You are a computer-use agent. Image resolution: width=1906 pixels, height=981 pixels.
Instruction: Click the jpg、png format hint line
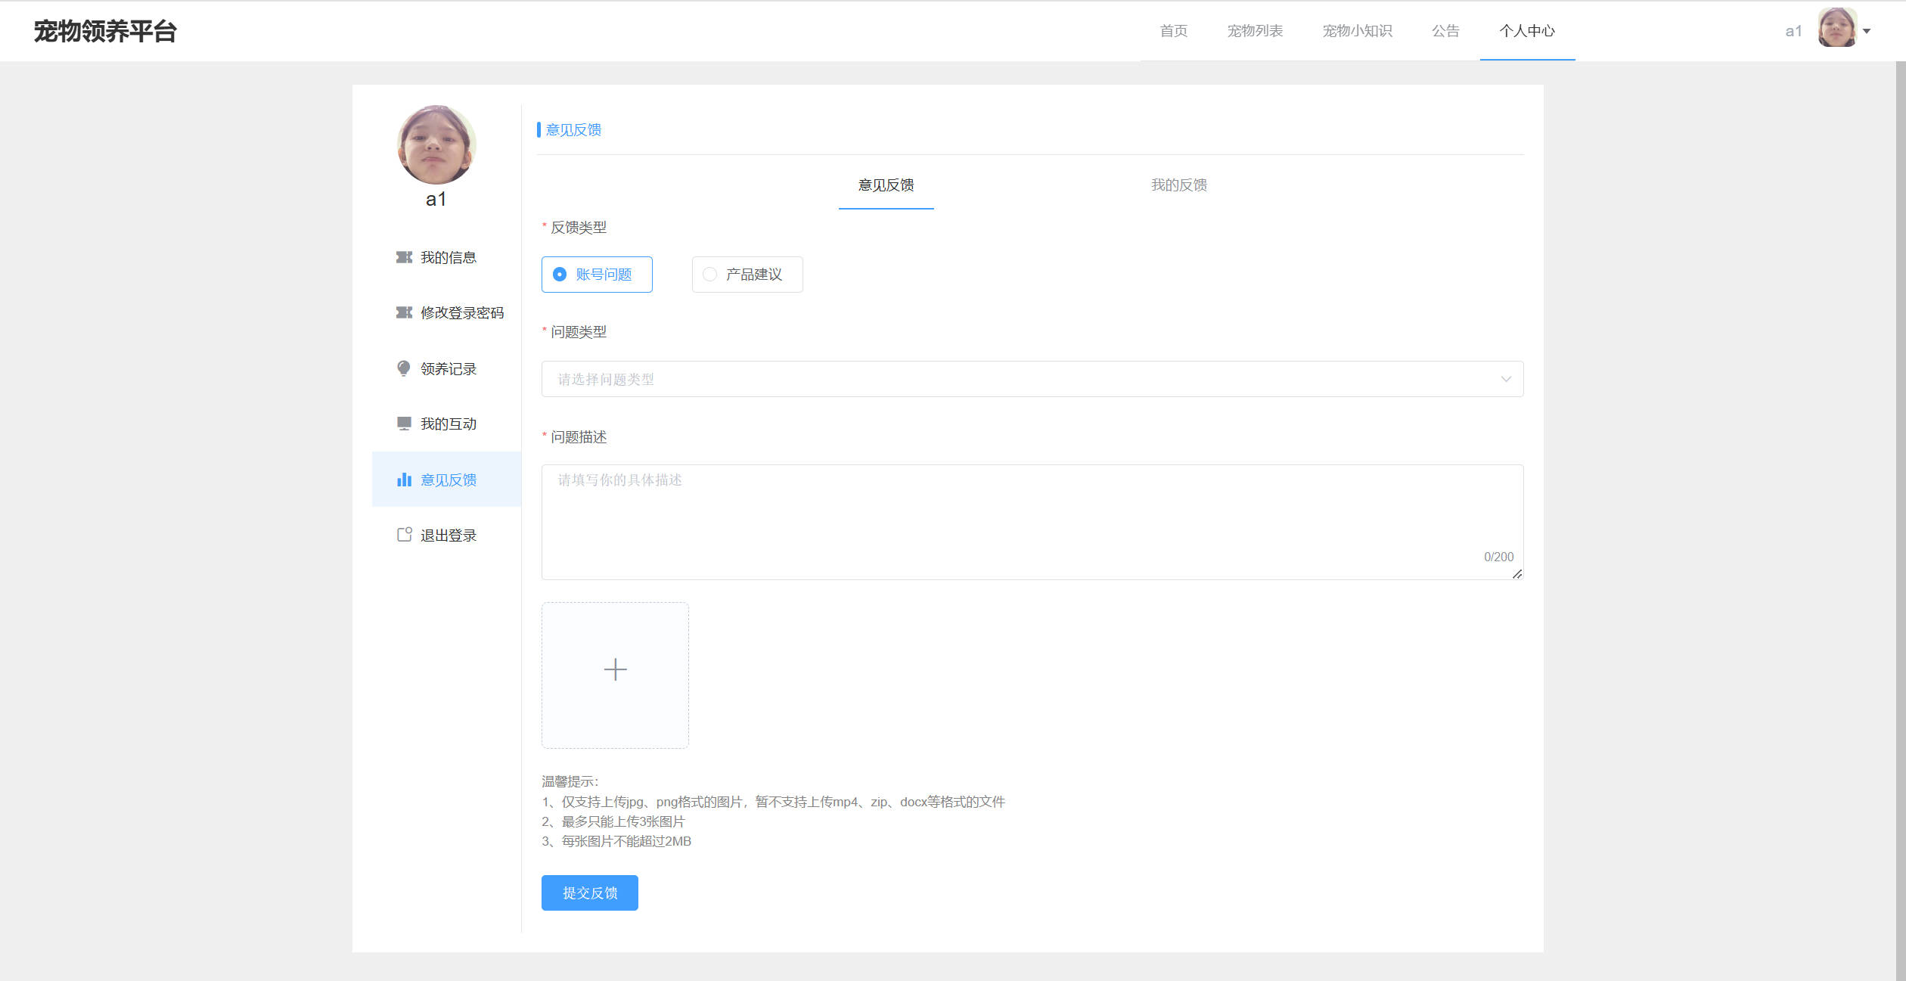point(773,802)
